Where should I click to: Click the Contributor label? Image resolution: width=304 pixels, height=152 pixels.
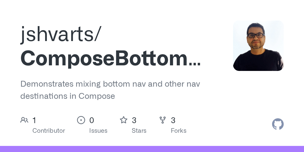49,131
